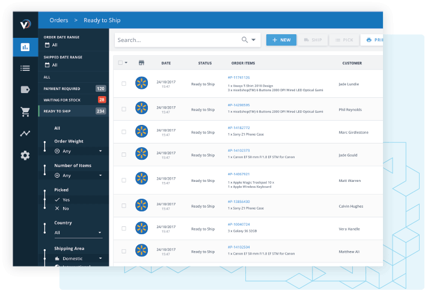Image resolution: width=425 pixels, height=290 pixels.
Task: Open the shopping cart icon in sidebar
Action: (25, 112)
